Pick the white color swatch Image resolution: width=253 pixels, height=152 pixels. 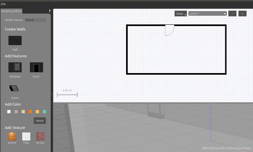[x=9, y=112]
